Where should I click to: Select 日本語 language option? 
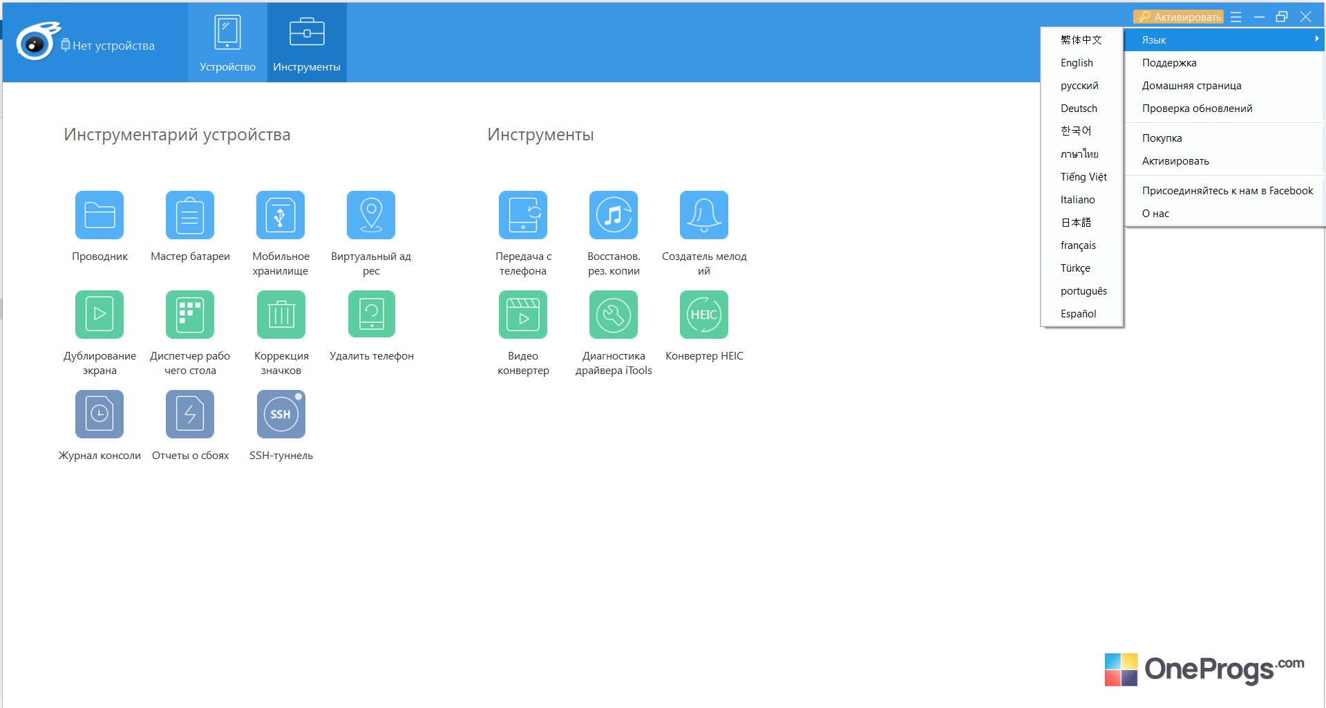pyautogui.click(x=1082, y=223)
